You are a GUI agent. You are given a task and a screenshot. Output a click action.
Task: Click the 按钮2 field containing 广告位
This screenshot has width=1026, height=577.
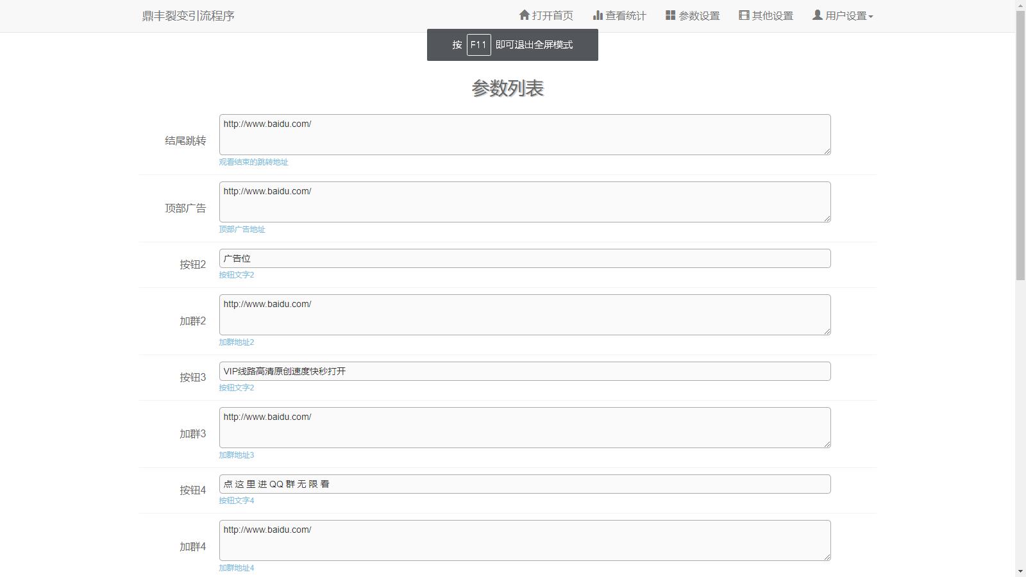click(525, 258)
